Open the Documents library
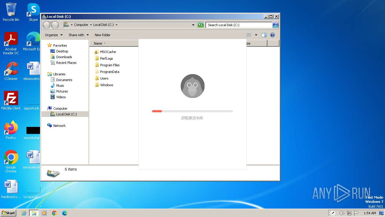The width and height of the screenshot is (385, 217). pyautogui.click(x=61, y=80)
